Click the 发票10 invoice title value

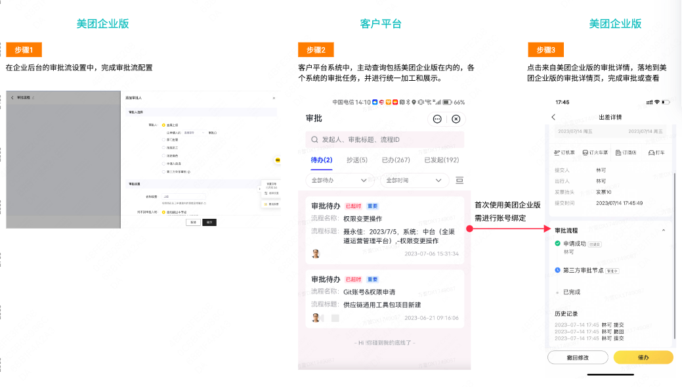tap(604, 192)
